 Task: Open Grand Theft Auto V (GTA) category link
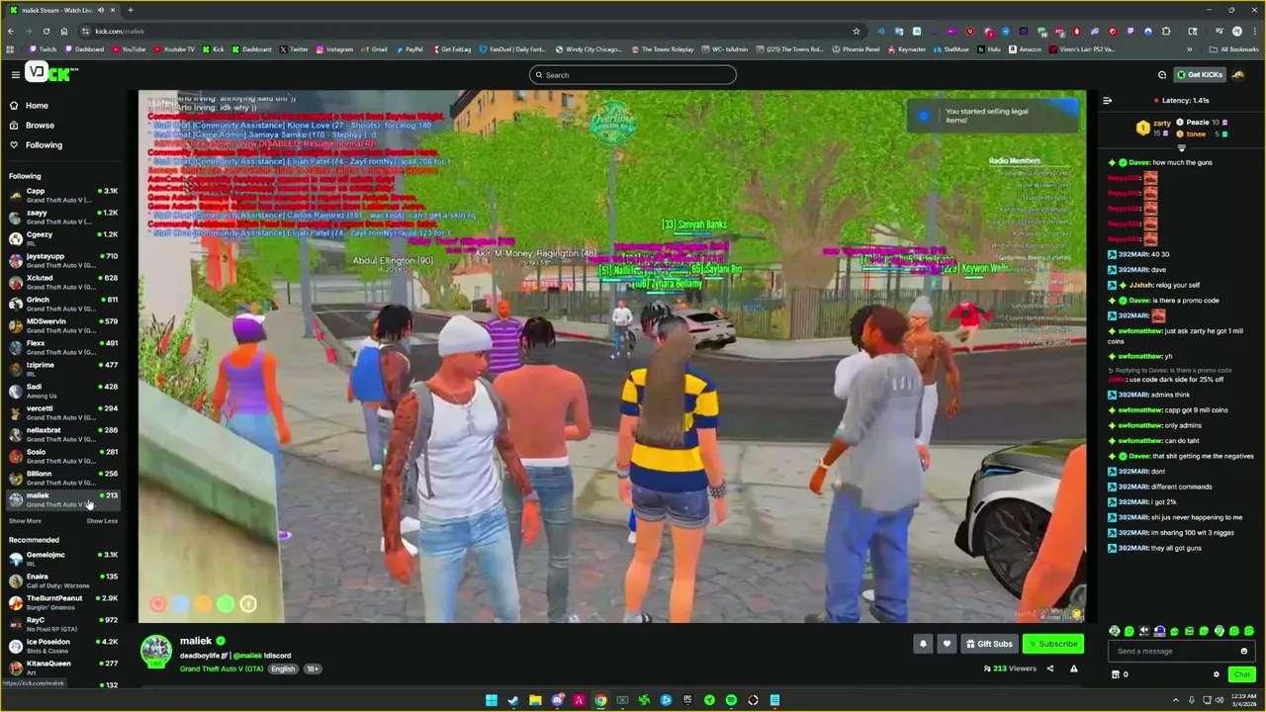[x=222, y=669]
